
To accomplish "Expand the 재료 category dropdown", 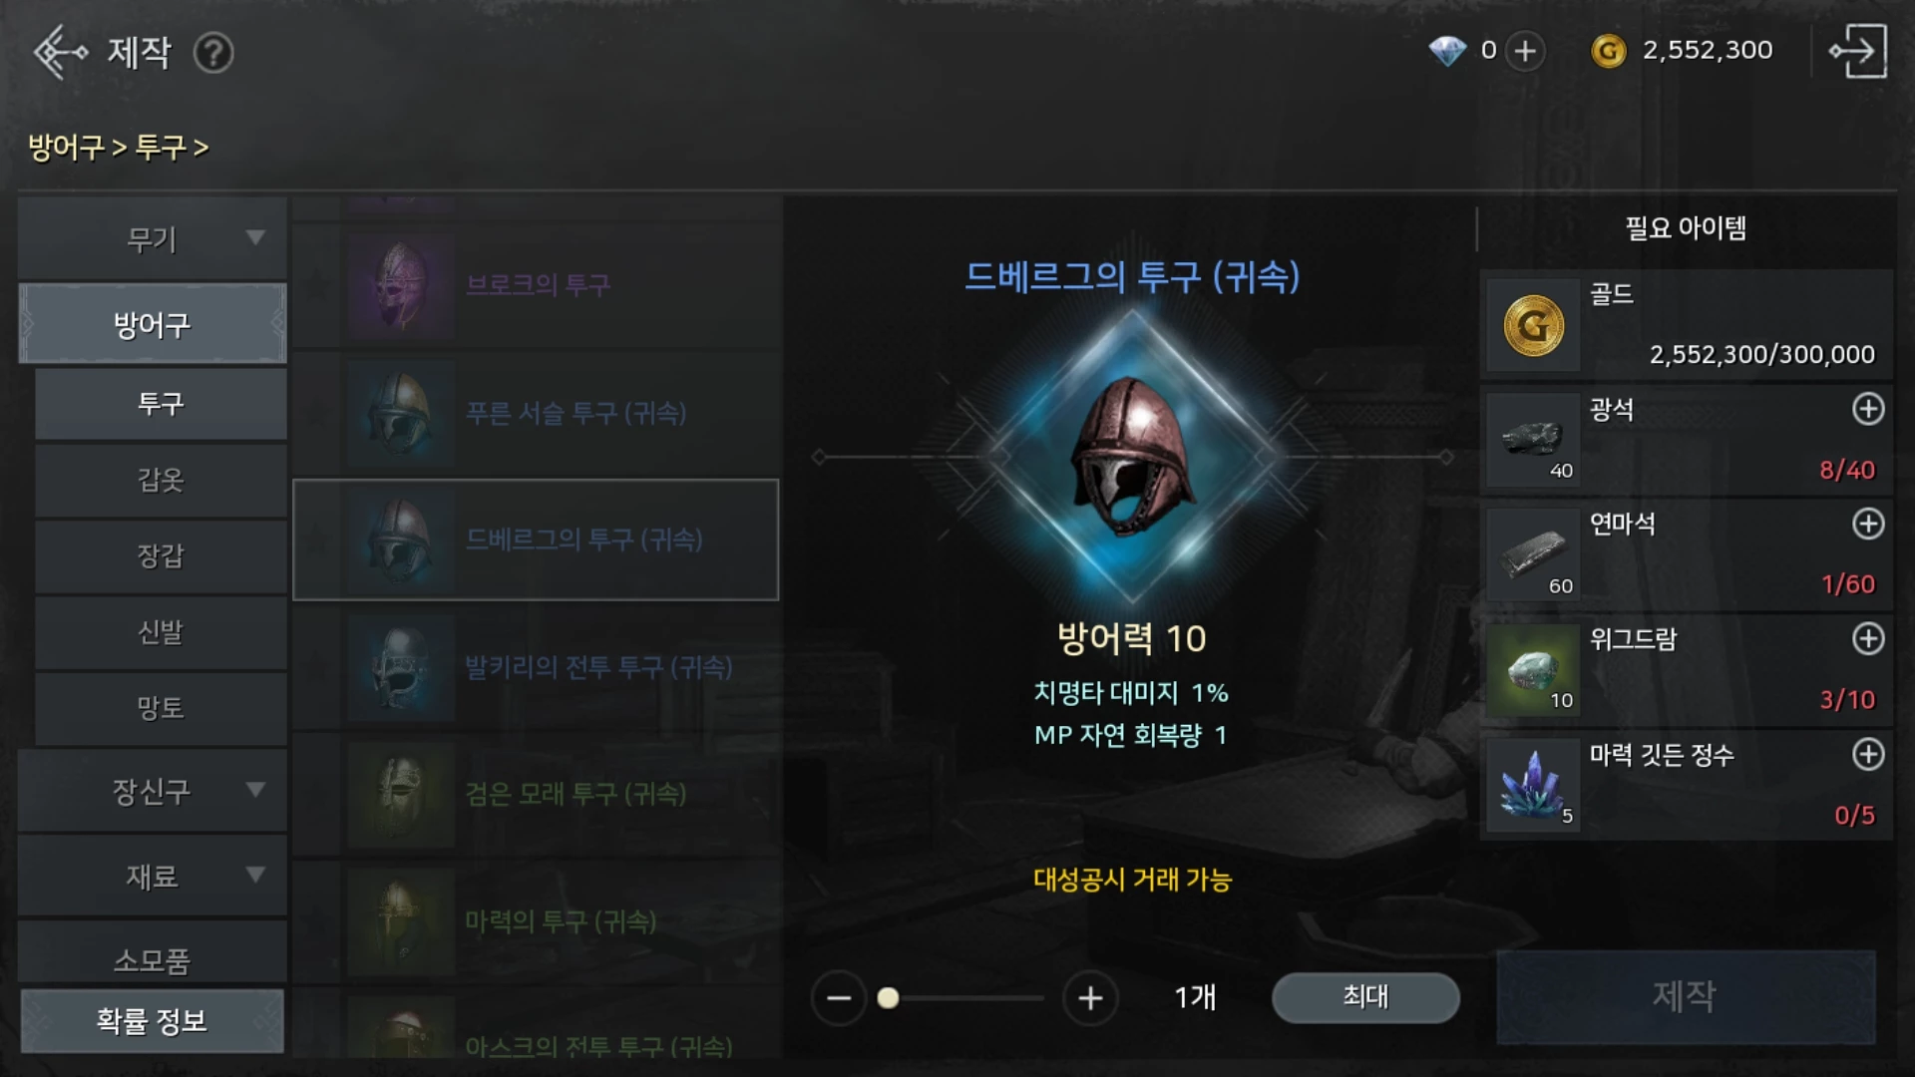I will point(153,876).
